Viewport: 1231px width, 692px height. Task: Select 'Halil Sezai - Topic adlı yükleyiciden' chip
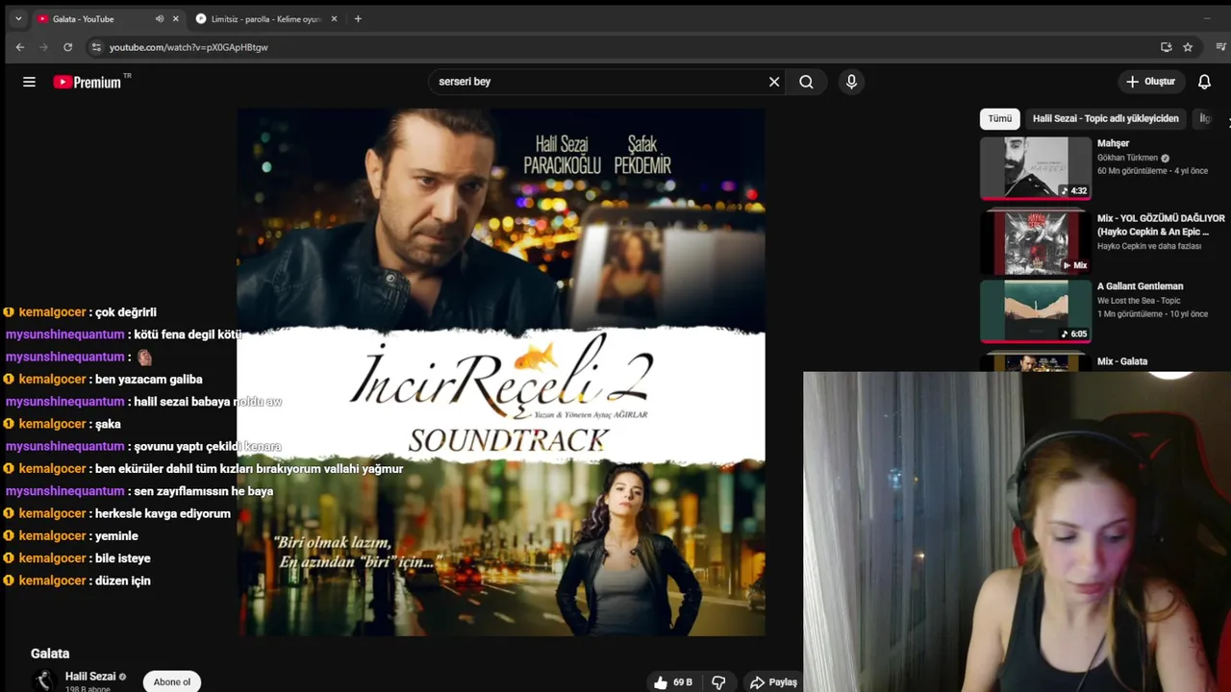1106,118
